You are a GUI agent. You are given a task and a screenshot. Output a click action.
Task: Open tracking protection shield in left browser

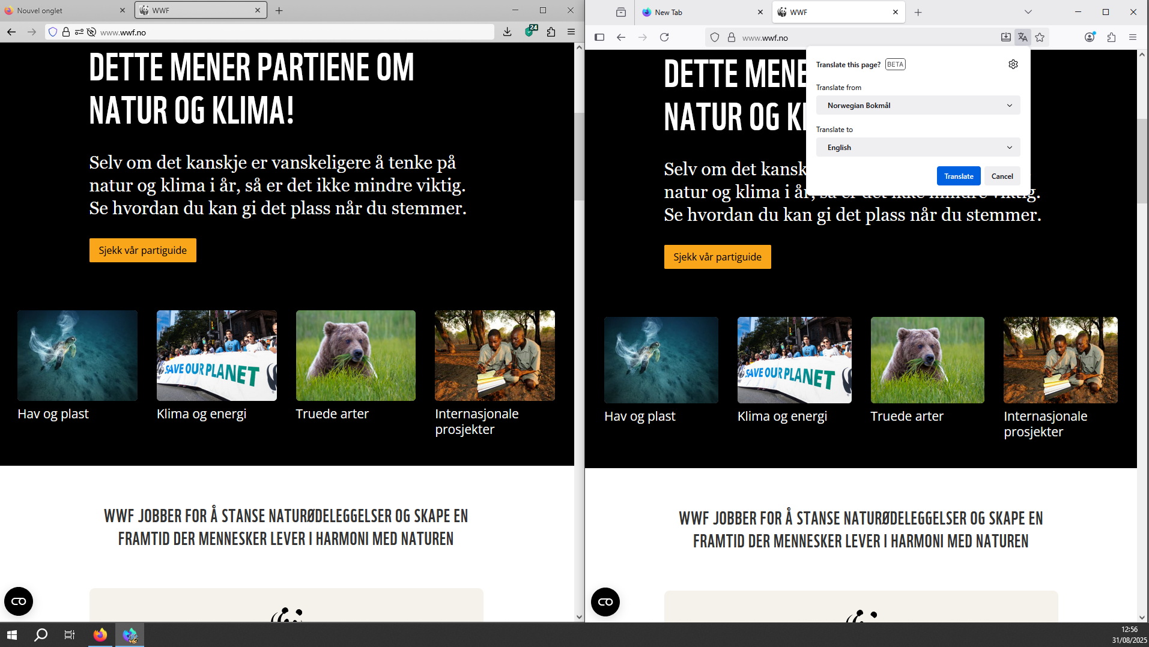point(53,32)
